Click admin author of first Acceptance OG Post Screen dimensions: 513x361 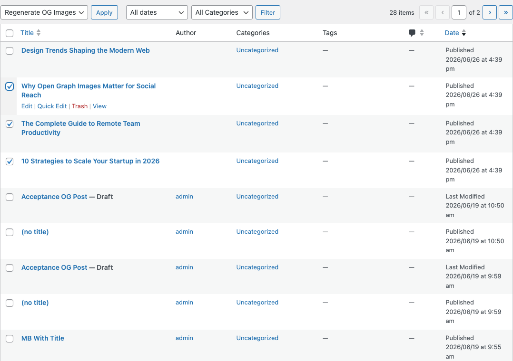pyautogui.click(x=184, y=197)
